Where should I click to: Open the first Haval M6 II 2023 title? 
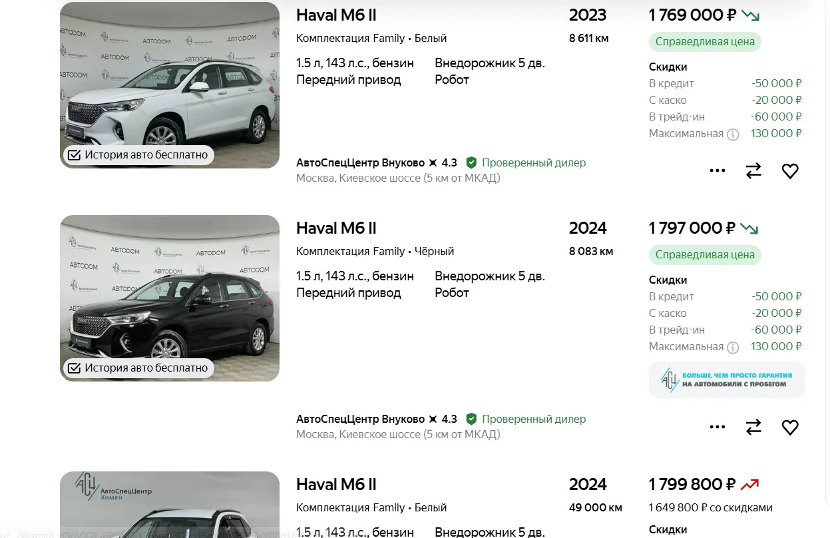tap(336, 15)
